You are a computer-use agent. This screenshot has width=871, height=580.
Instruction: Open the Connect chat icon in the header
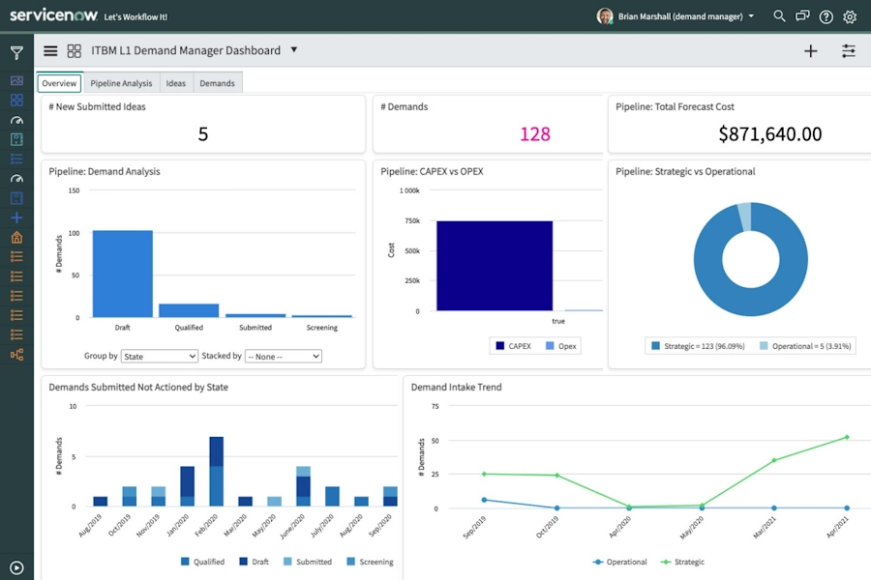point(802,16)
